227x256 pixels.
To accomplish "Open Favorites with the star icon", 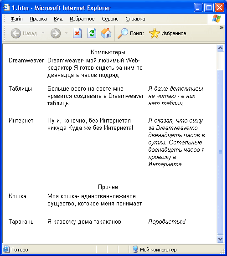I will point(154,33).
